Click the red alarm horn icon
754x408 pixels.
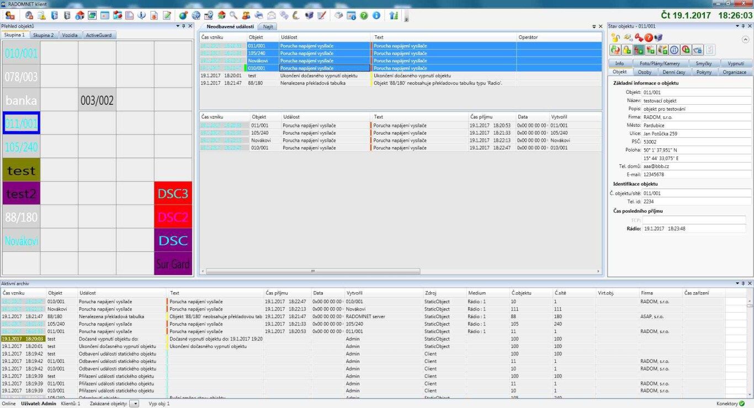click(639, 38)
